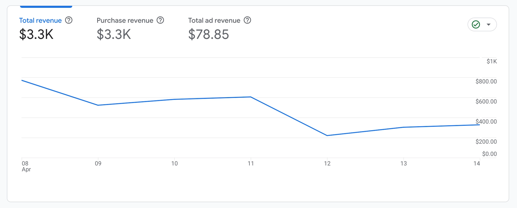Open help icon beside Total revenue
Image resolution: width=517 pixels, height=208 pixels.
click(x=69, y=20)
